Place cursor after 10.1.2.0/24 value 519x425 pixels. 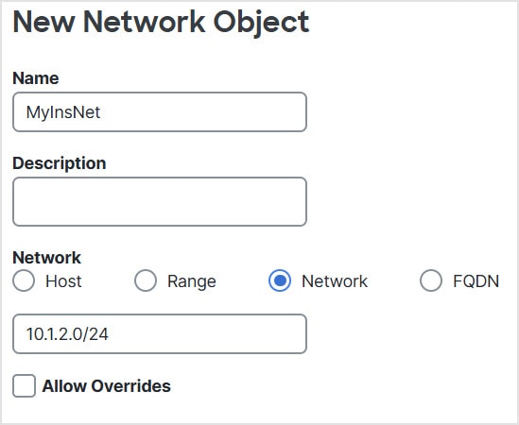[x=110, y=334]
